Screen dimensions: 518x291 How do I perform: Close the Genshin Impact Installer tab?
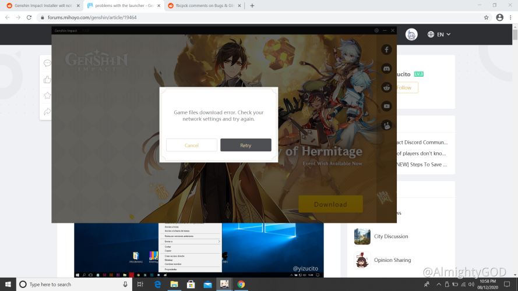78,6
